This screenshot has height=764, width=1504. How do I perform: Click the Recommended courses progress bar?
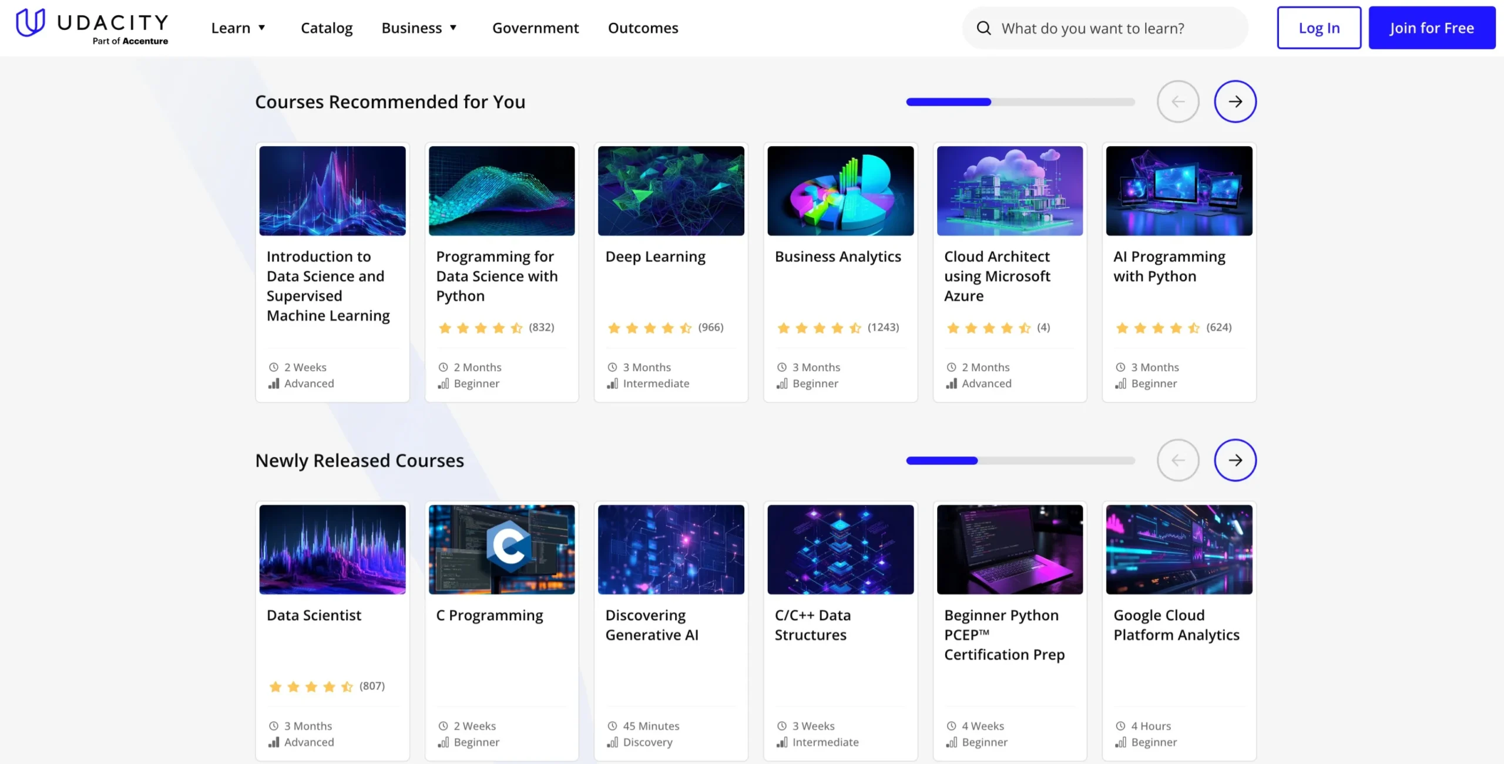point(1020,102)
